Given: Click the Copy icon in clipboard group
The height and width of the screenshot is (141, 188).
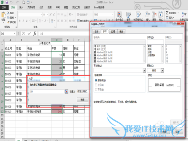Looking at the screenshot, I should click(x=8, y=17).
